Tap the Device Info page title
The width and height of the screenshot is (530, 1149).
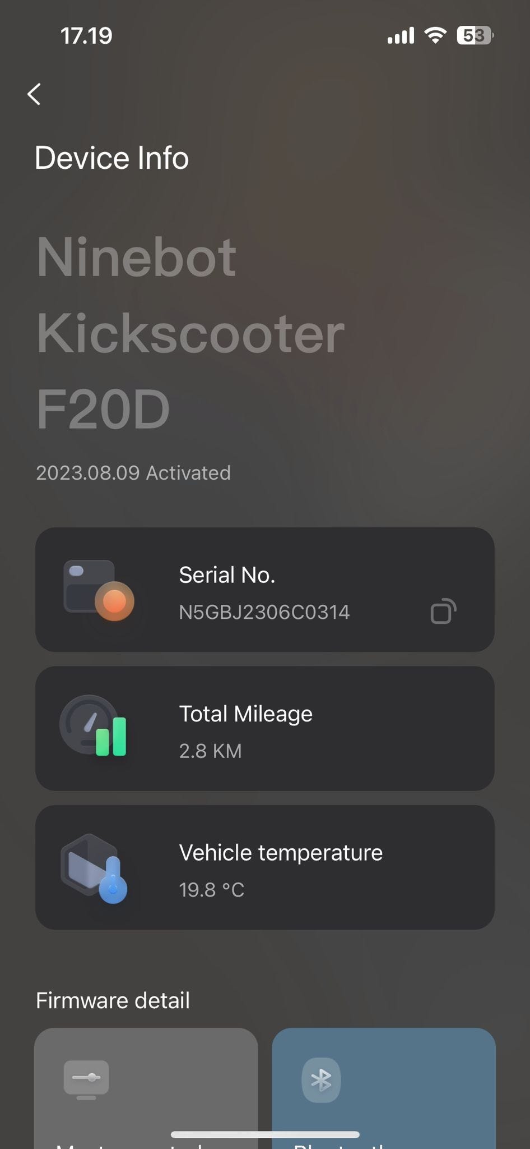pos(111,158)
